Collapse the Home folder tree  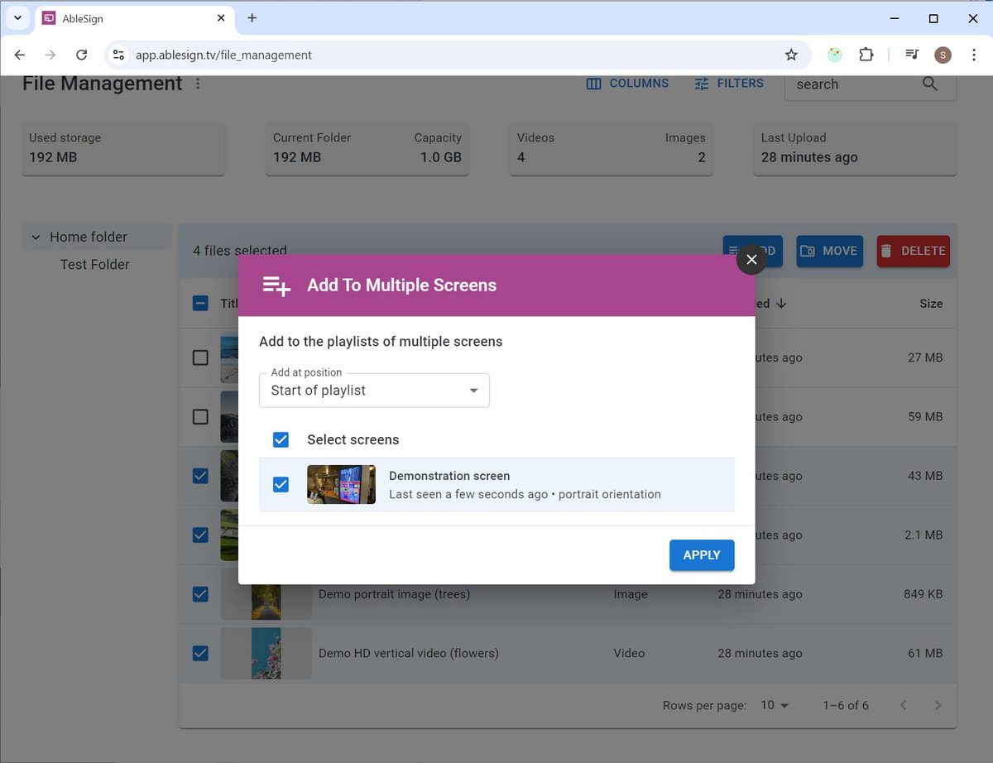[35, 237]
